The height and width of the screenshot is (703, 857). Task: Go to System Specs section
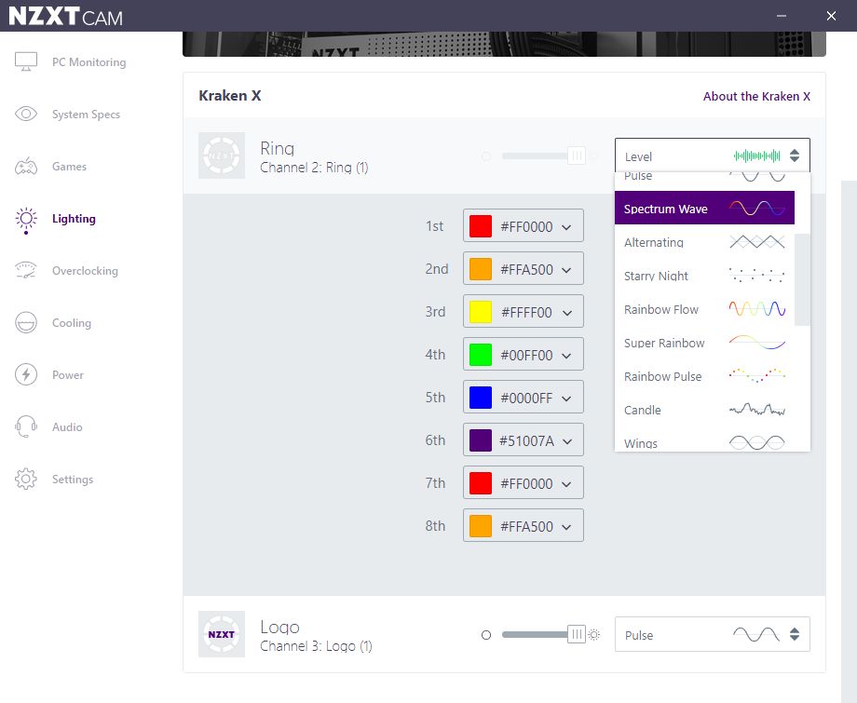pyautogui.click(x=86, y=115)
